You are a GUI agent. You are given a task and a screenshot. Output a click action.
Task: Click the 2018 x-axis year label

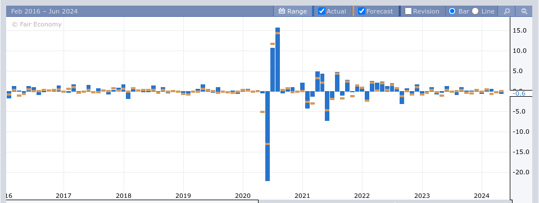124,196
